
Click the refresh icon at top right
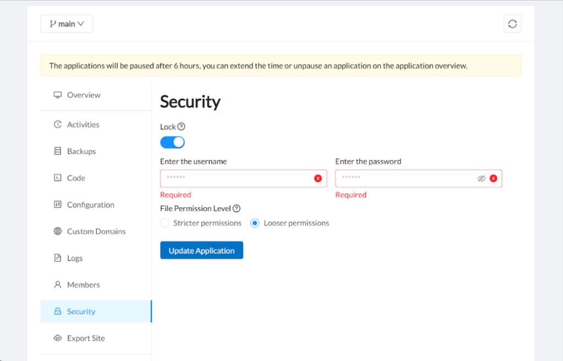(x=512, y=24)
